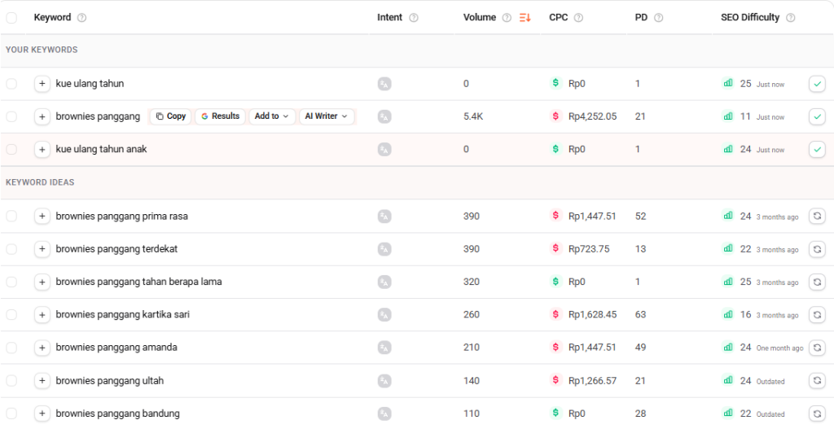This screenshot has width=834, height=429.
Task: Add 'brownies panggang prima rasa' with plus button
Action: click(x=42, y=217)
